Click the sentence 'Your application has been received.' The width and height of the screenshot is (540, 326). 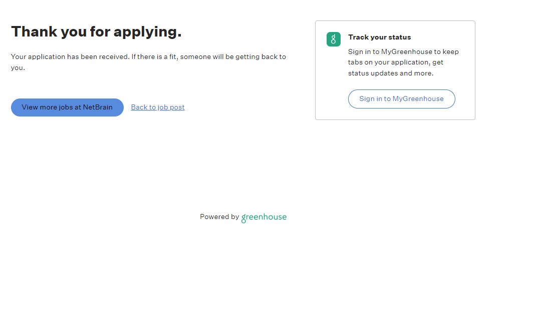click(70, 57)
